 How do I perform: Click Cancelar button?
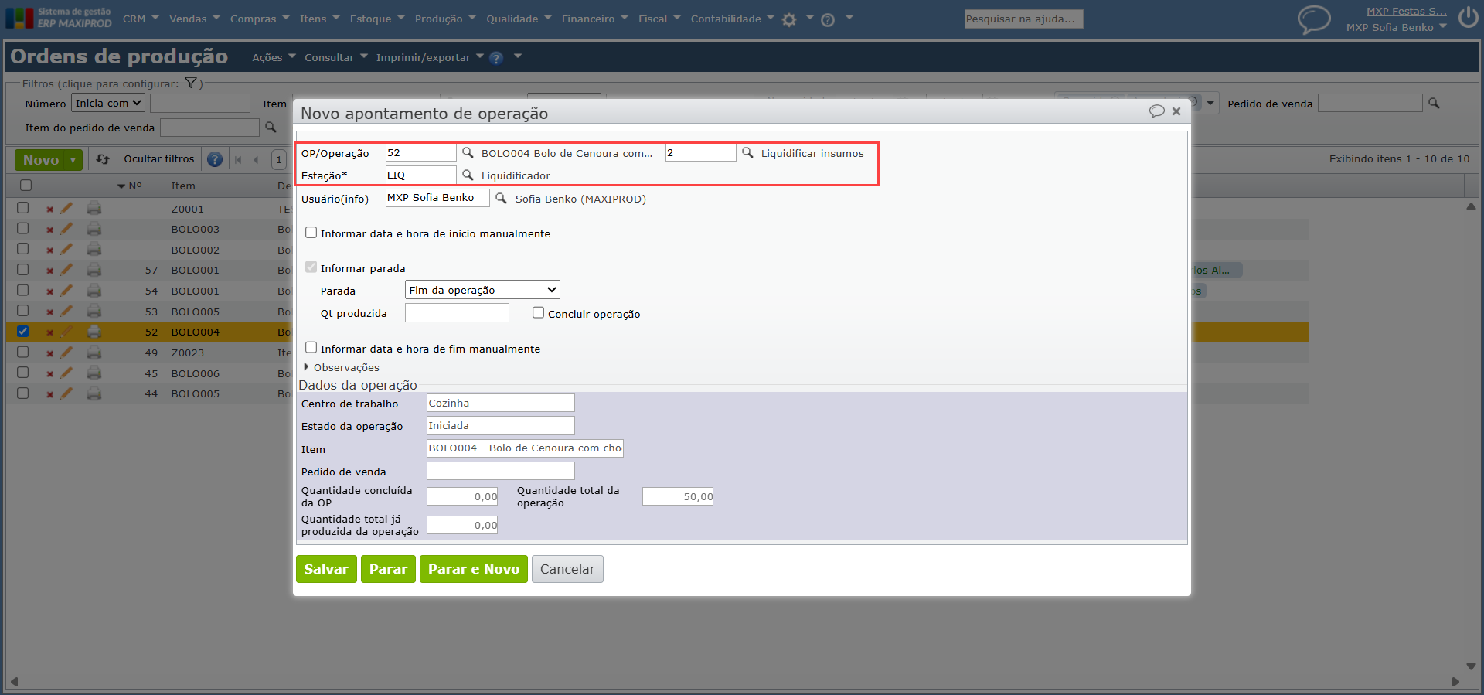pyautogui.click(x=567, y=569)
